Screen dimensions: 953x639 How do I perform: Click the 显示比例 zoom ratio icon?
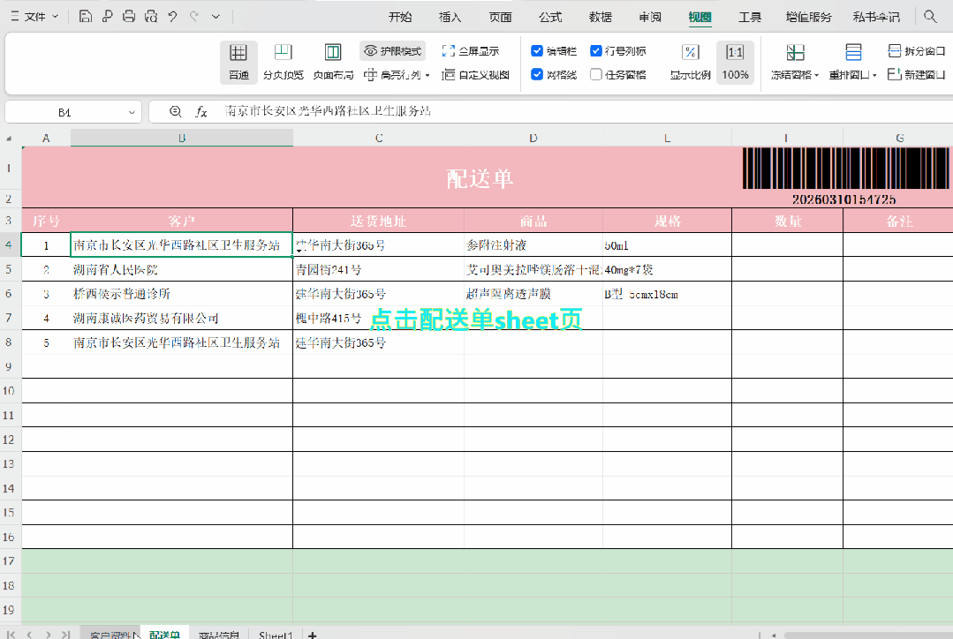point(691,53)
